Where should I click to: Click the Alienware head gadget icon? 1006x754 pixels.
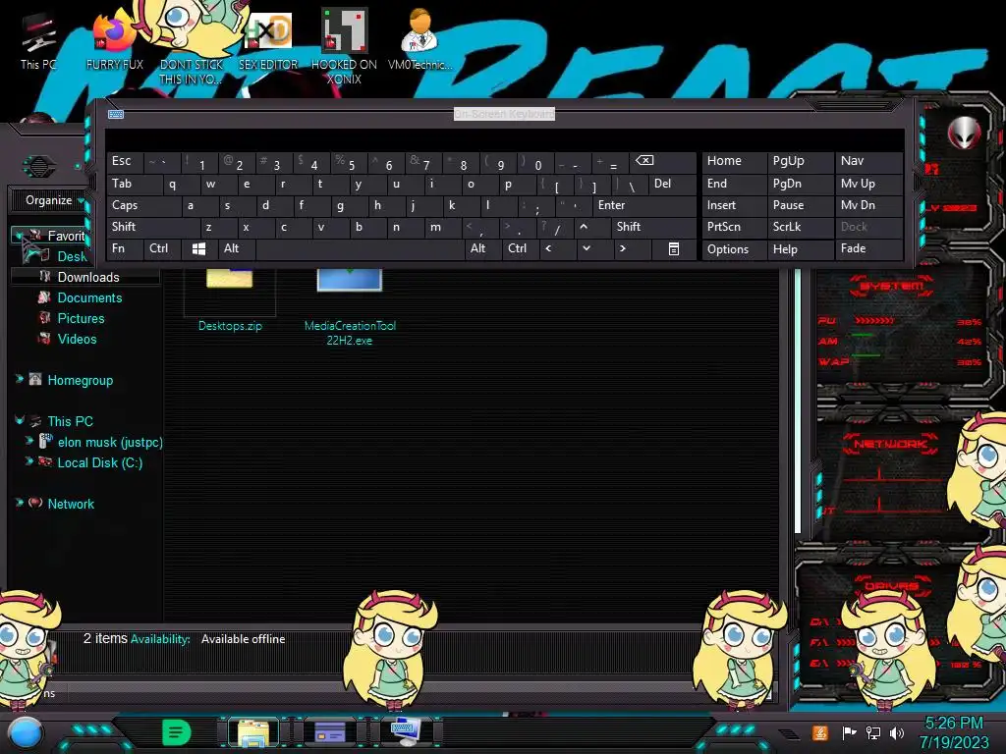point(964,133)
